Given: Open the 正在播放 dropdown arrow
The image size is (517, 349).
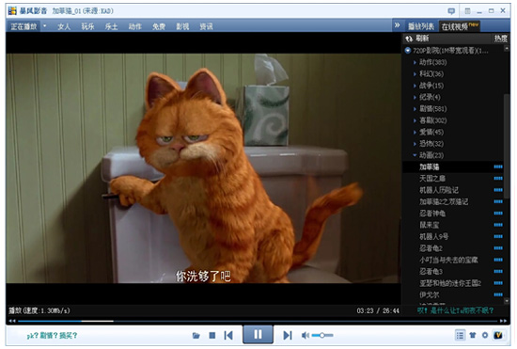Looking at the screenshot, I should (44, 25).
